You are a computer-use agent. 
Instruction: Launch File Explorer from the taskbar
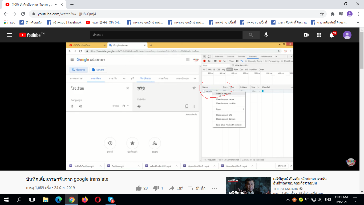coord(46,200)
